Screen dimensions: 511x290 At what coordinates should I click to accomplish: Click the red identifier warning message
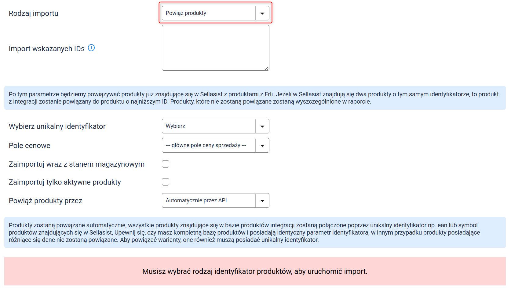(x=255, y=271)
